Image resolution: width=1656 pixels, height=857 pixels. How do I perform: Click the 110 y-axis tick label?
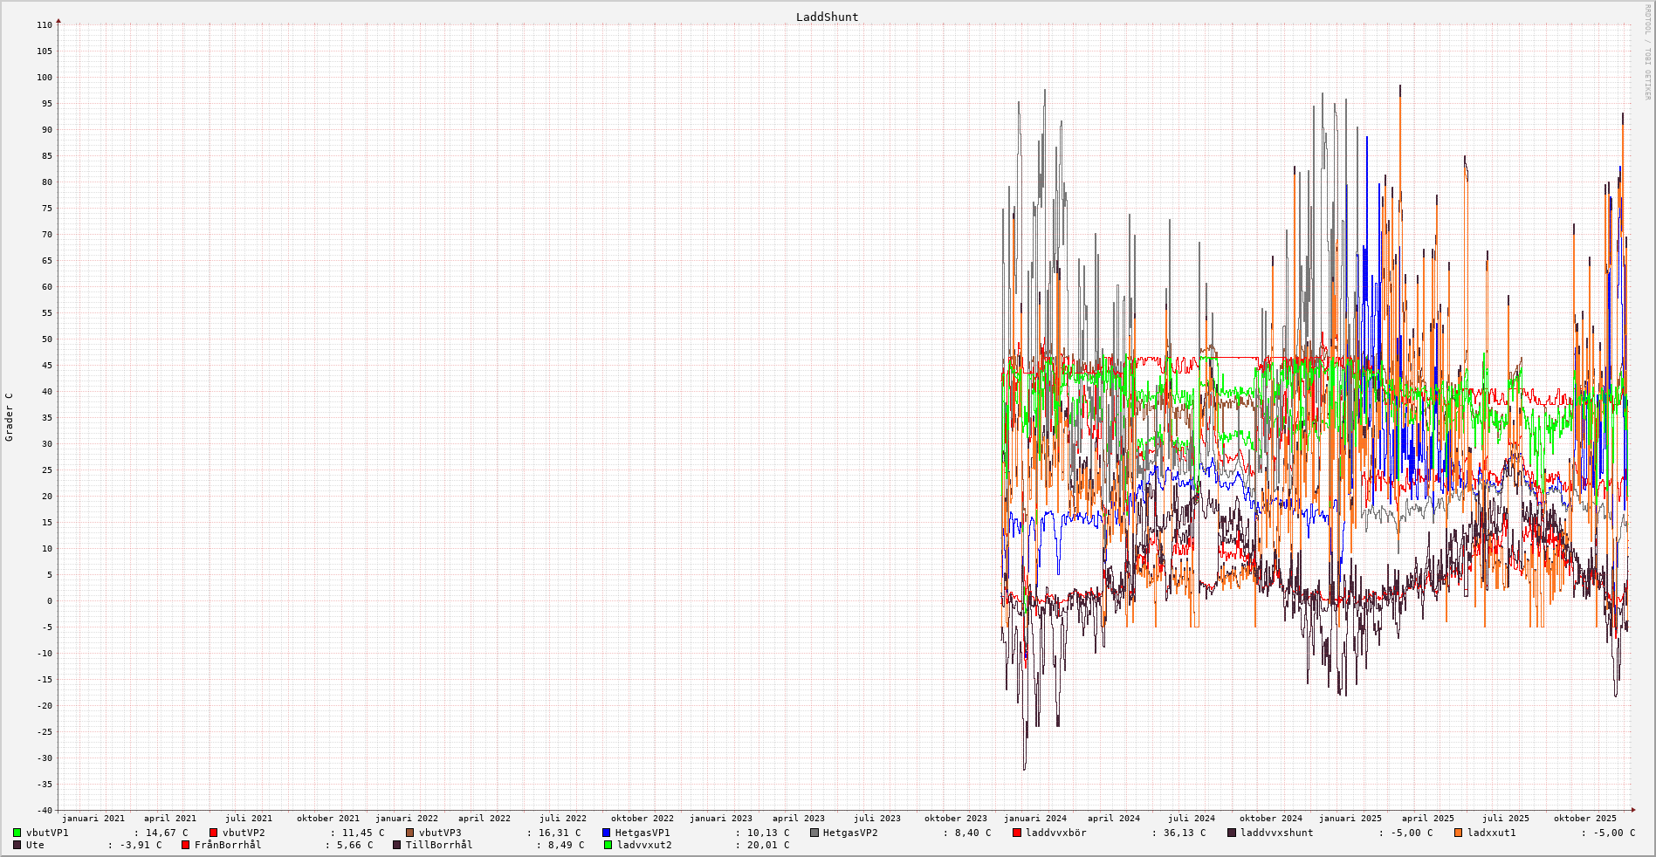pos(45,25)
